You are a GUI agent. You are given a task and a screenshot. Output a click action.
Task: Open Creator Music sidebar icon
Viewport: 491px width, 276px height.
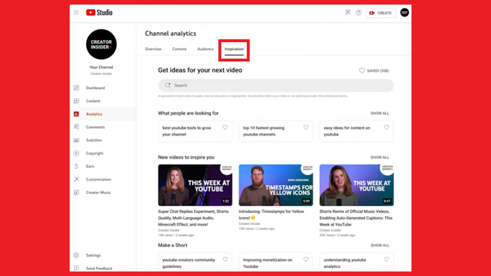[76, 193]
